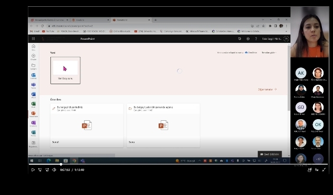
Task: Play the recorded video
Action: pos(33,170)
